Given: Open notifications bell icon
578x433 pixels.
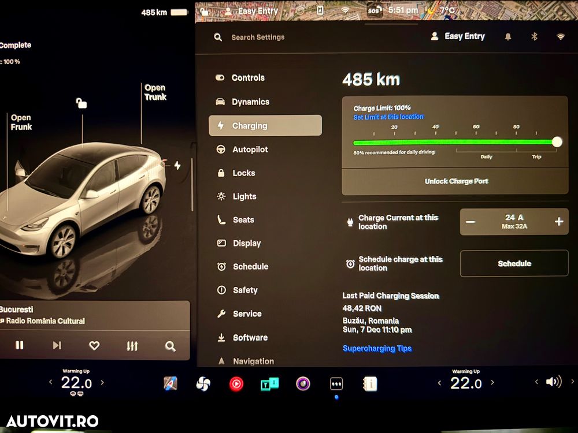Looking at the screenshot, I should click(x=508, y=36).
